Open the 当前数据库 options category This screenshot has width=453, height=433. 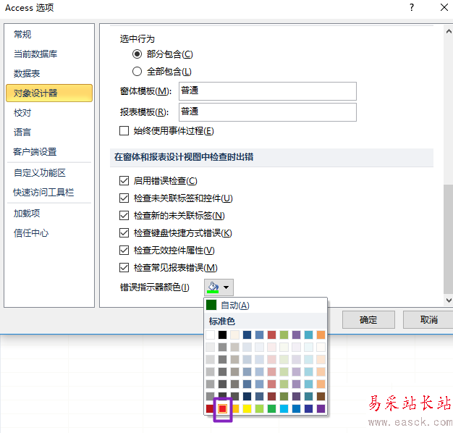tap(49, 54)
